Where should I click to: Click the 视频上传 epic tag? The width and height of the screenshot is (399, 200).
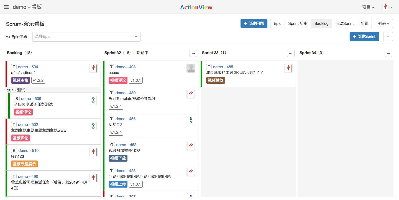point(118,184)
